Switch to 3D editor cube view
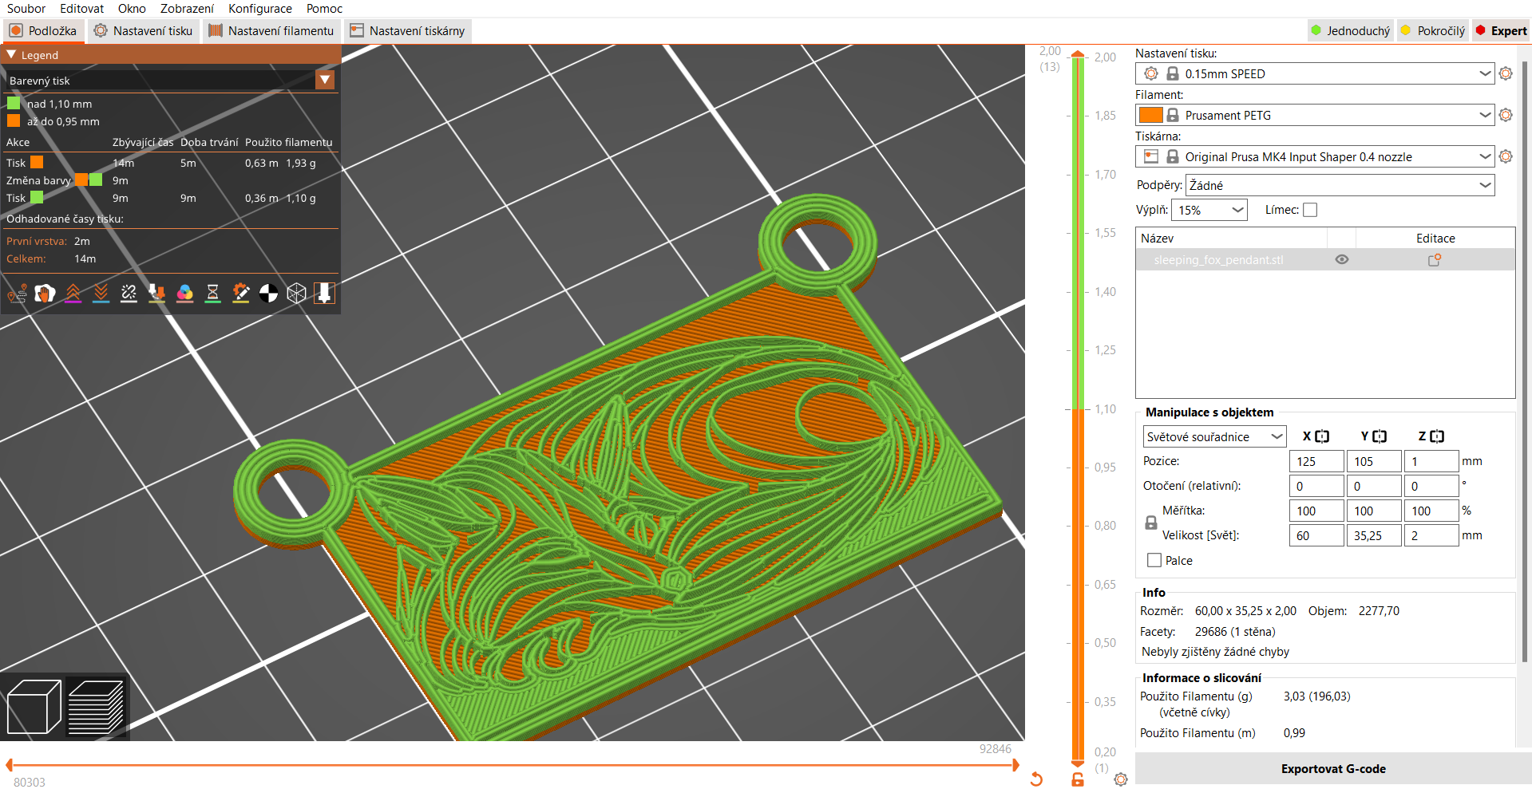This screenshot has height=789, width=1532. click(x=34, y=707)
